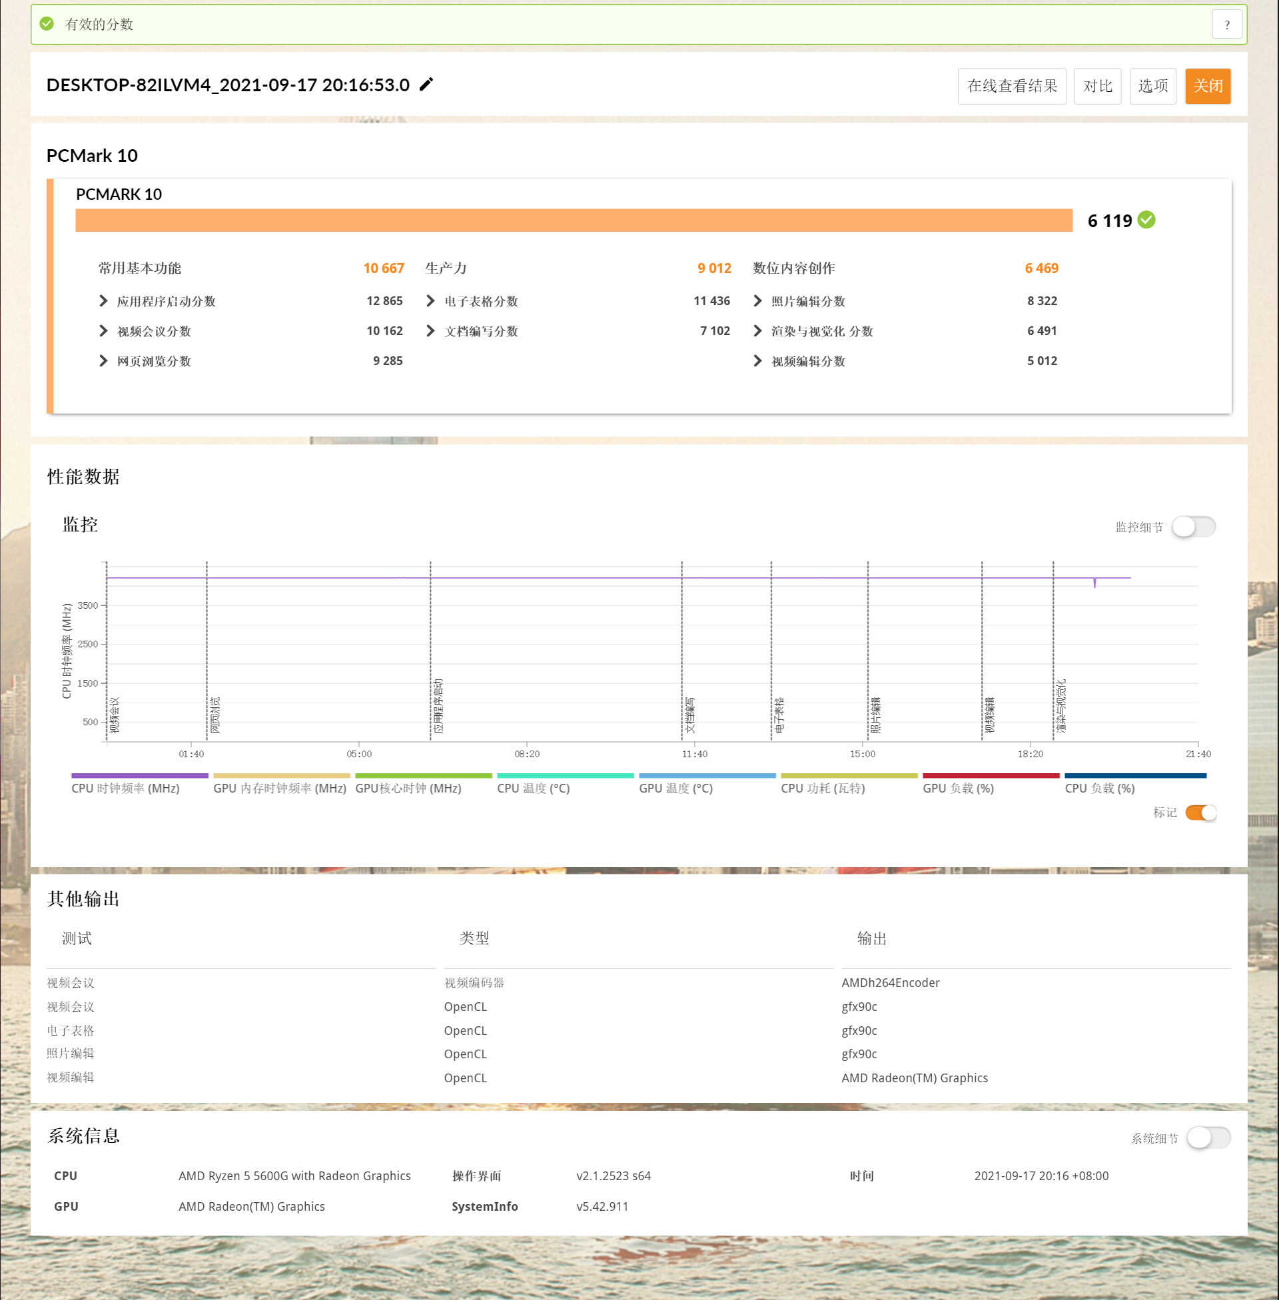This screenshot has width=1279, height=1300.
Task: Click the 常用基本功能 score 10 667
Action: [384, 268]
